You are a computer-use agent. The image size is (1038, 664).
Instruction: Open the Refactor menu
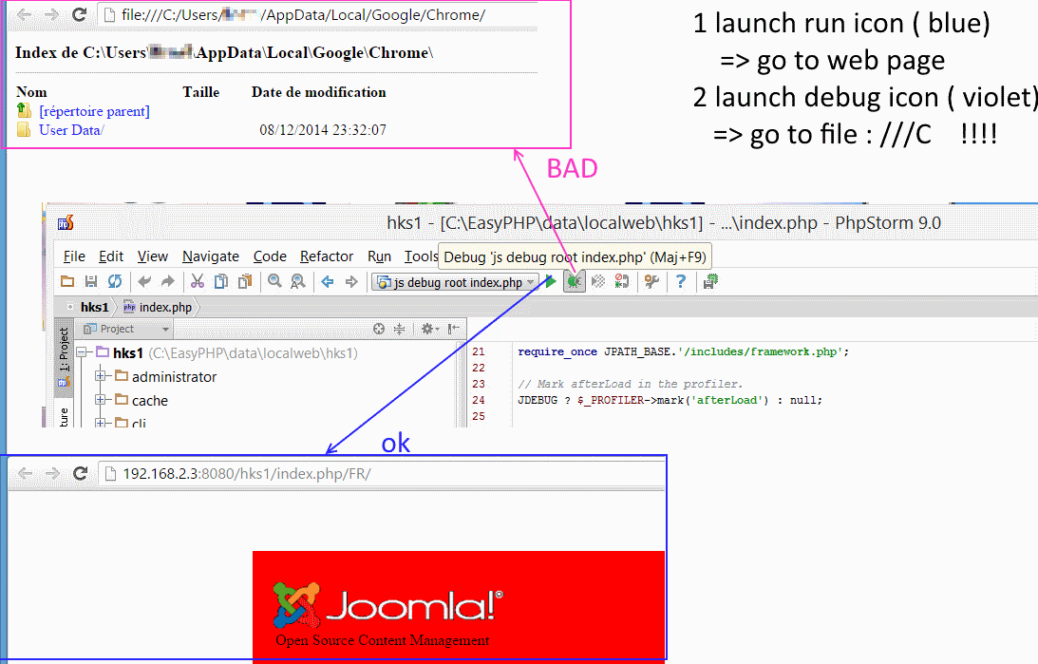coord(327,256)
